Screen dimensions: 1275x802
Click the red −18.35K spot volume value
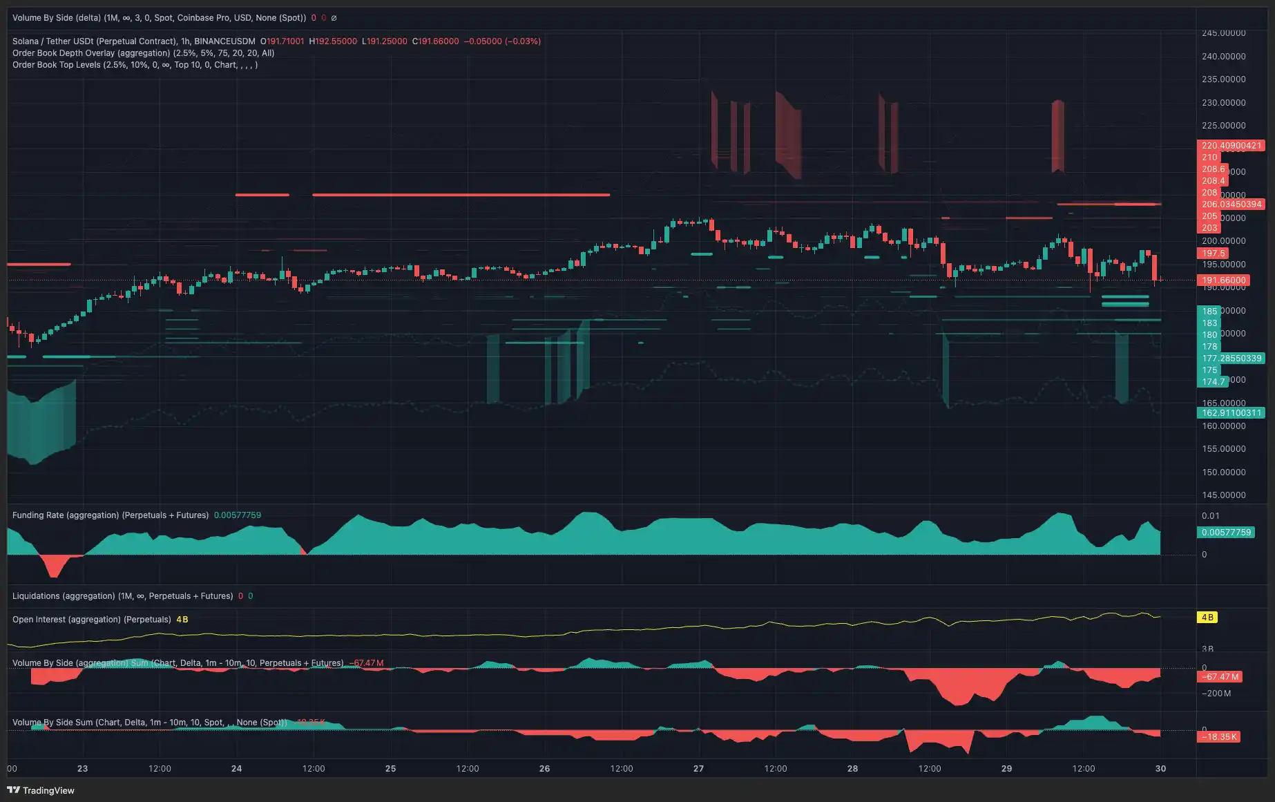[310, 723]
